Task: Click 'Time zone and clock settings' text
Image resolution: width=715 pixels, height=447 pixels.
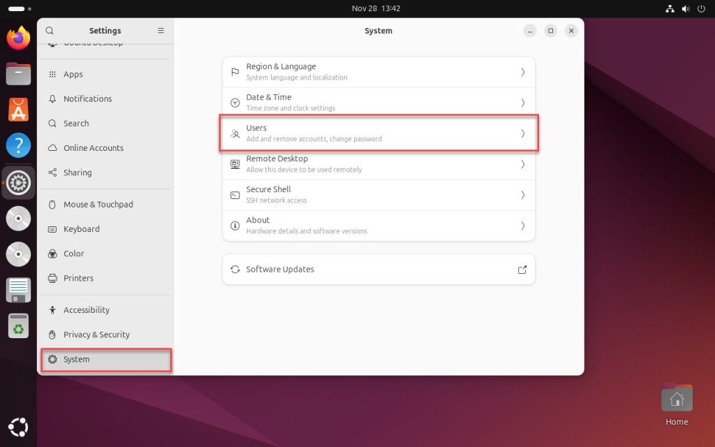Action: click(290, 108)
